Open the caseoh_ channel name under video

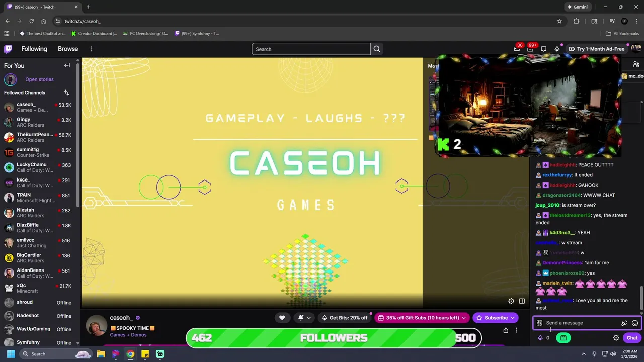coord(121,318)
